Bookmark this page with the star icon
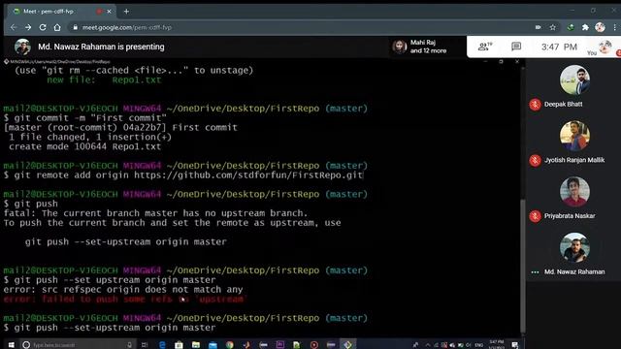Image resolution: width=621 pixels, height=349 pixels. pos(553,27)
